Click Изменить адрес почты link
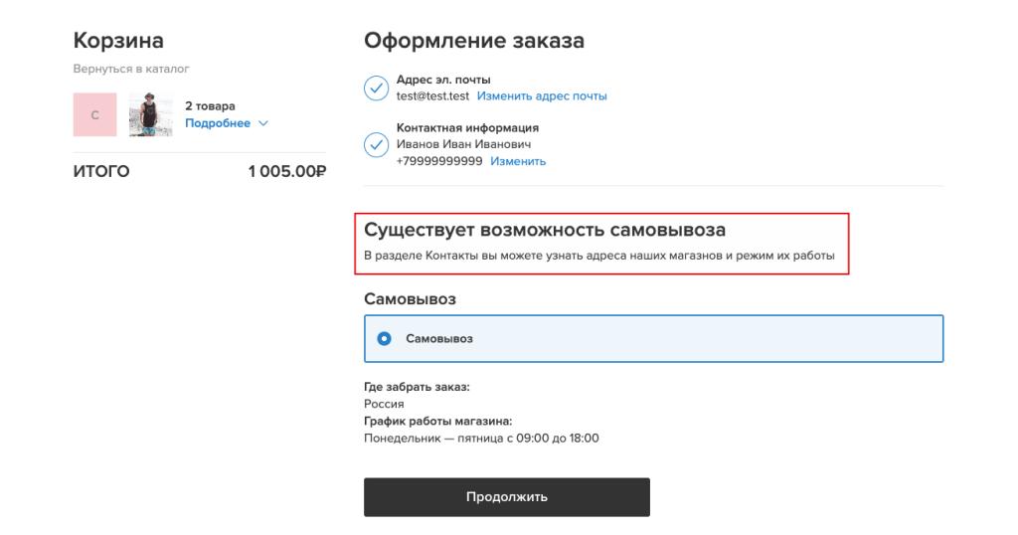The image size is (1018, 535). pos(542,96)
